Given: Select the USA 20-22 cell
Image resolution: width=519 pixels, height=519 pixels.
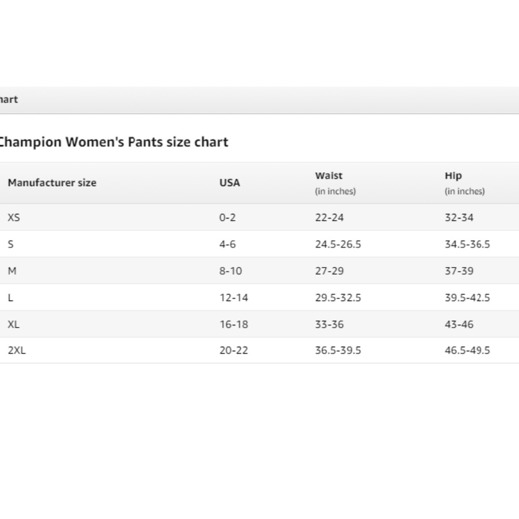Looking at the screenshot, I should coord(234,350).
